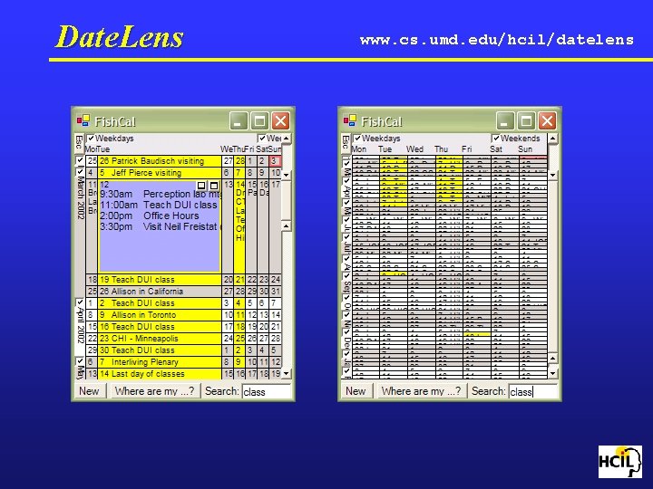Select '16 Teach DUI class' day cell

point(160,326)
